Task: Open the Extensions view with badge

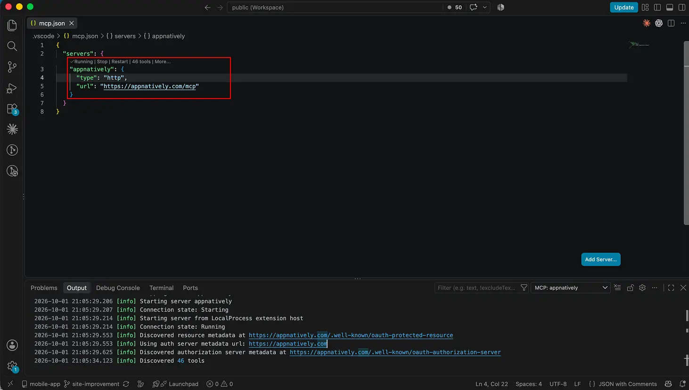Action: (12, 109)
